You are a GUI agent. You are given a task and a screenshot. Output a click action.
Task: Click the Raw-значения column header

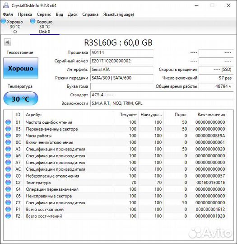pos(208,115)
